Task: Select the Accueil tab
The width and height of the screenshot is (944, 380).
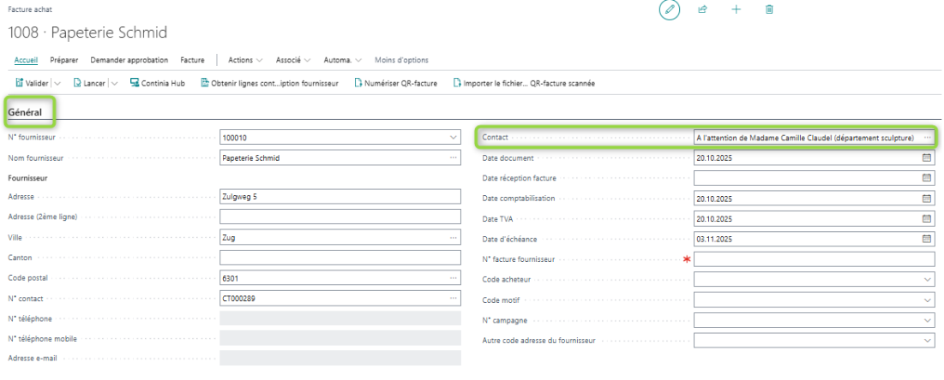Action: pyautogui.click(x=26, y=60)
